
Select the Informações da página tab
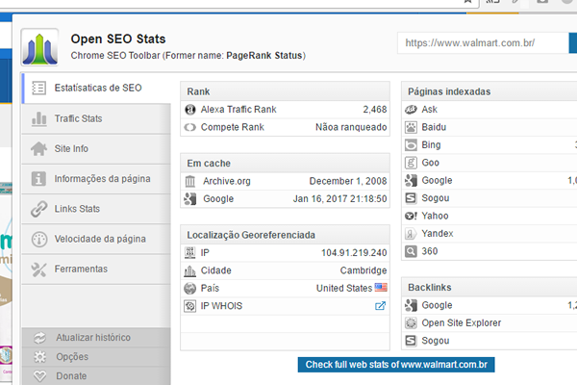coord(96,179)
